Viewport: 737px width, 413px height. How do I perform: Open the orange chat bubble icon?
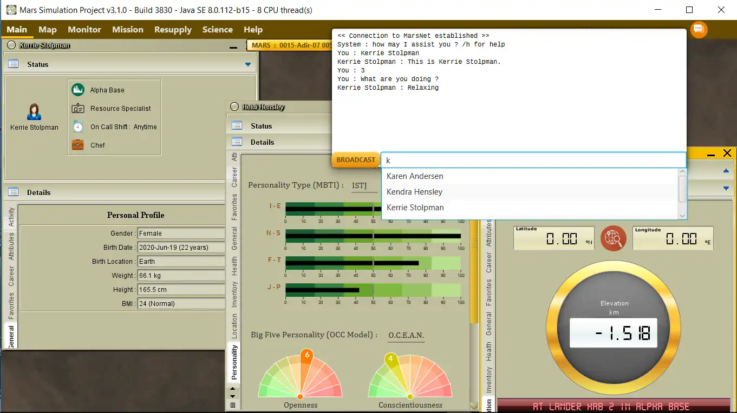click(x=699, y=29)
